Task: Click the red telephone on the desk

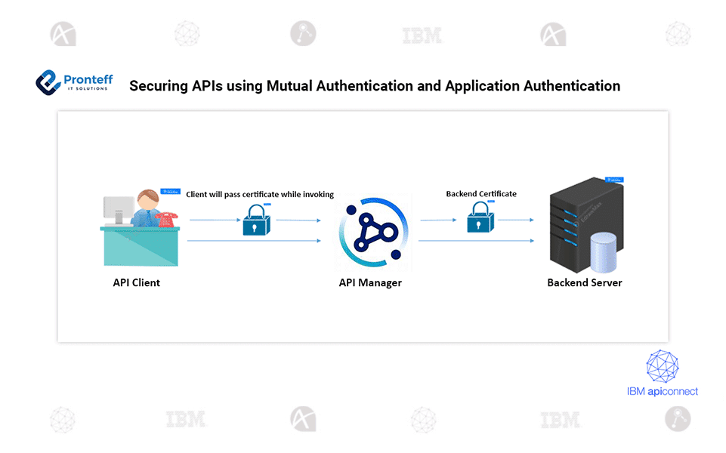Action: point(164,219)
